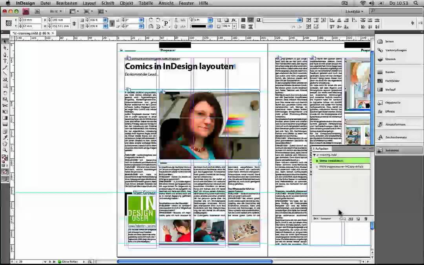This screenshot has width=424, height=265.
Task: Open the Aufgaben panel button in dock
Action: (398, 151)
